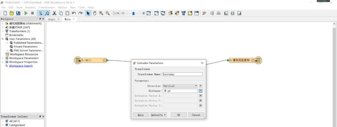Zoom out with the magnifier minus icon
337x127 pixels.
pyautogui.click(x=107, y=13)
